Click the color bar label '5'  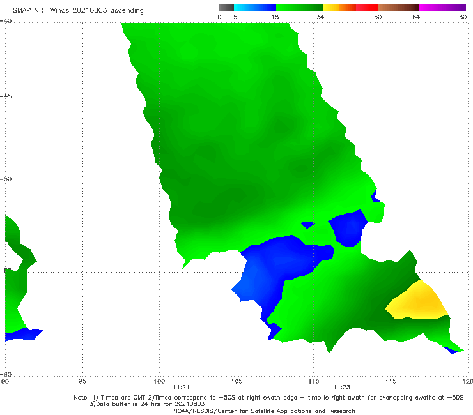(235, 17)
